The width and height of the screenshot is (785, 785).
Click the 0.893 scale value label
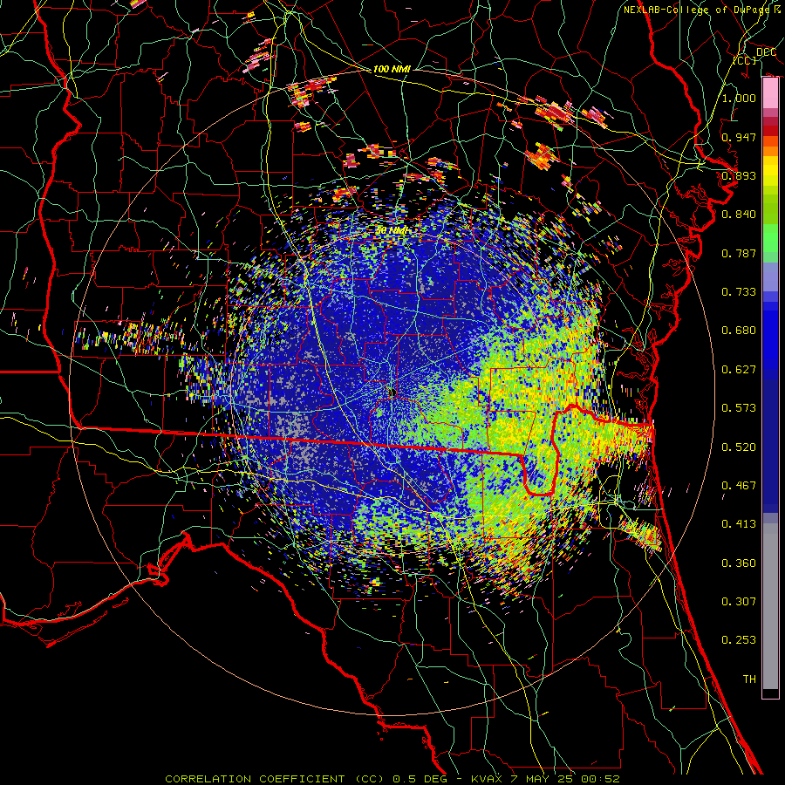[739, 175]
